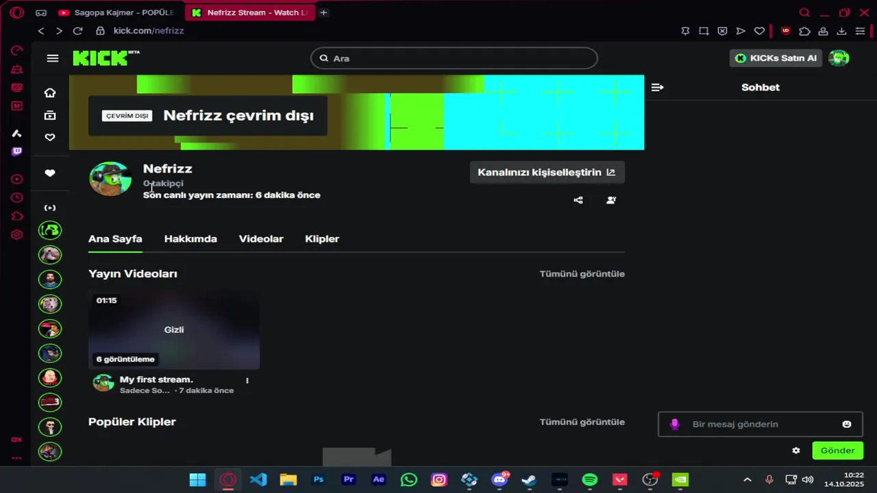Open My first stream. title link
This screenshot has height=493, width=877.
pos(156,379)
